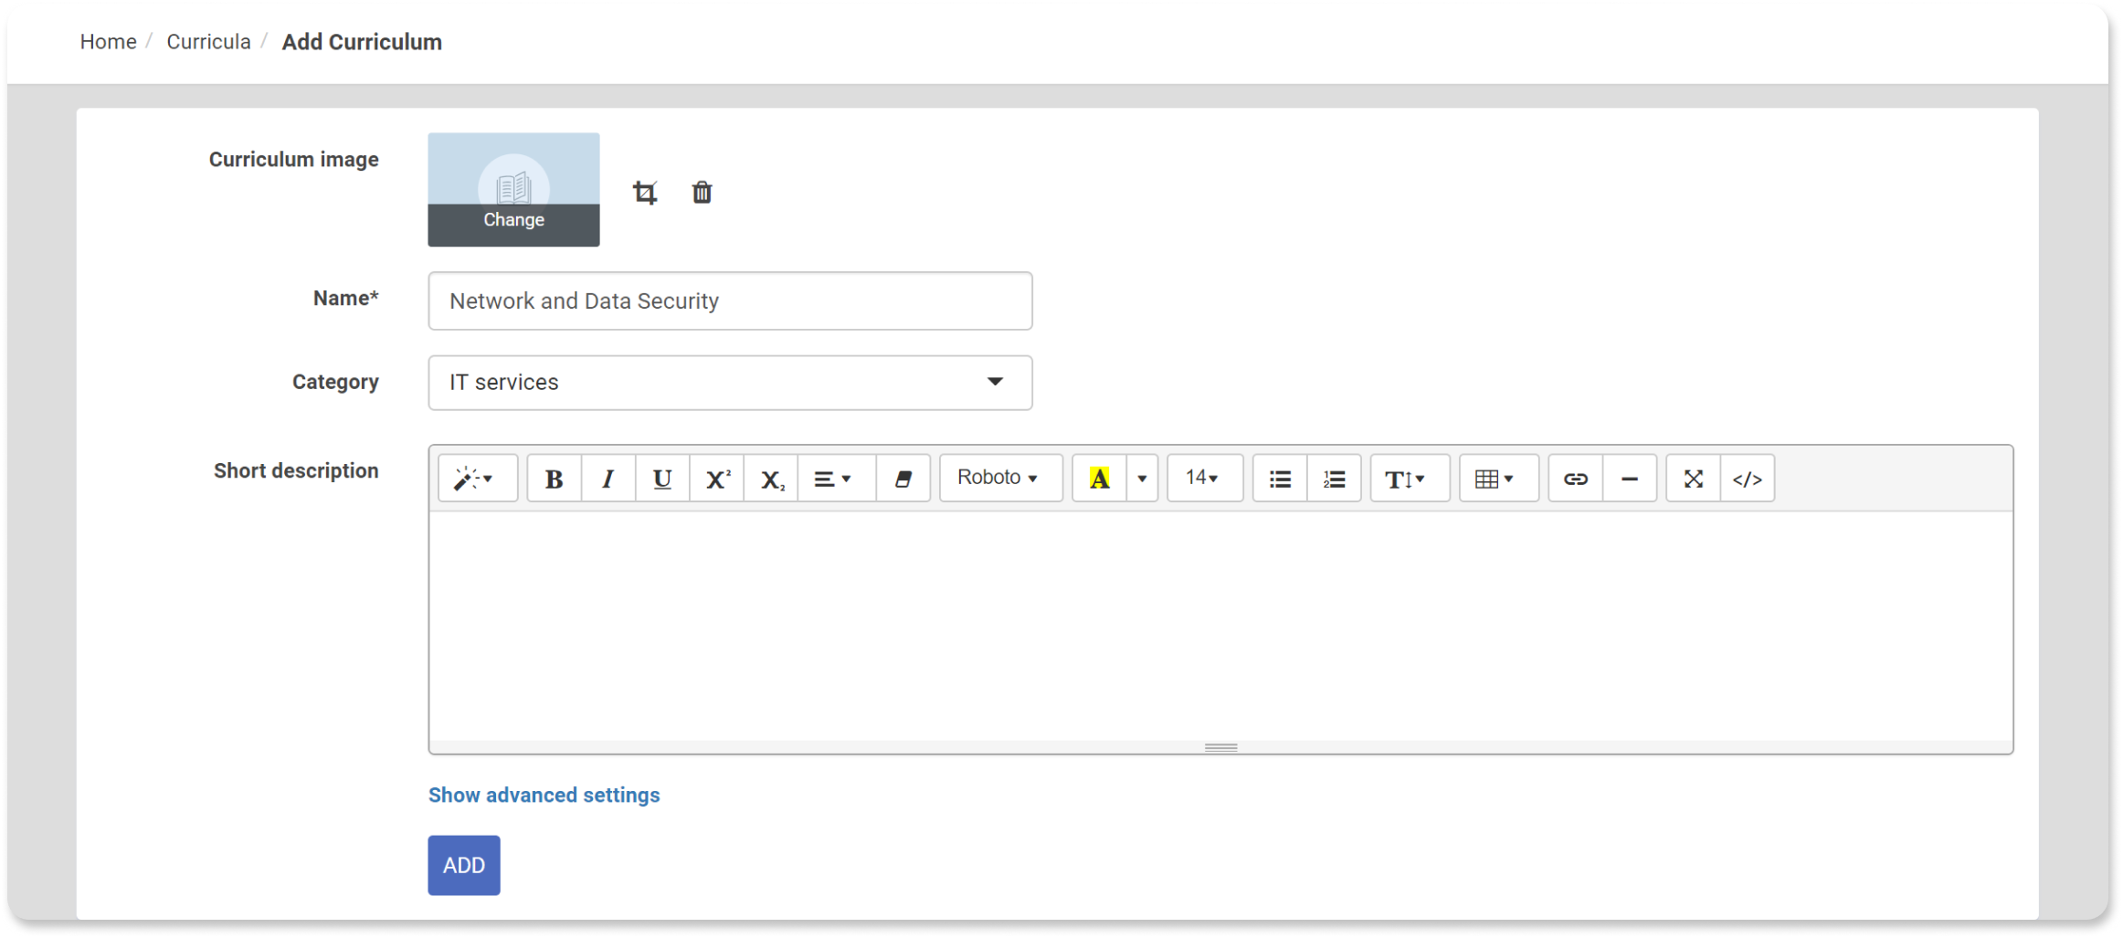2123x938 pixels.
Task: Focus the Name input field
Action: click(x=730, y=300)
